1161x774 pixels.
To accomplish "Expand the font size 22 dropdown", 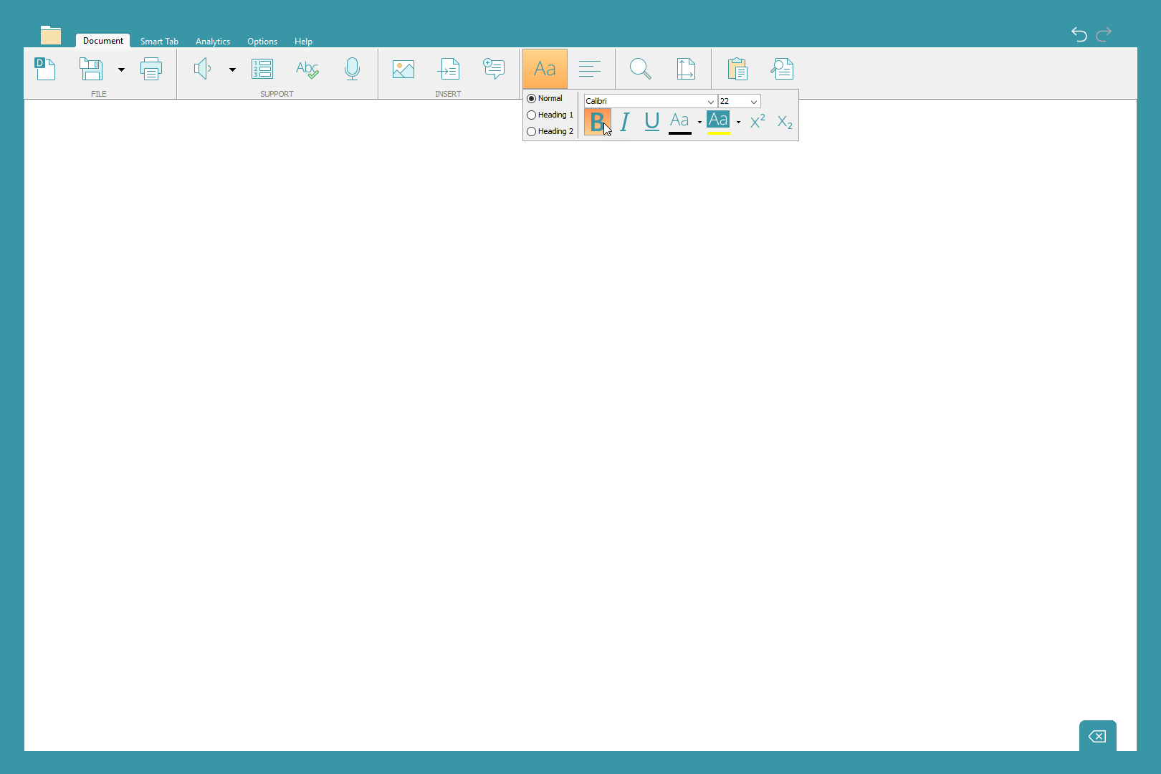I will [x=753, y=102].
